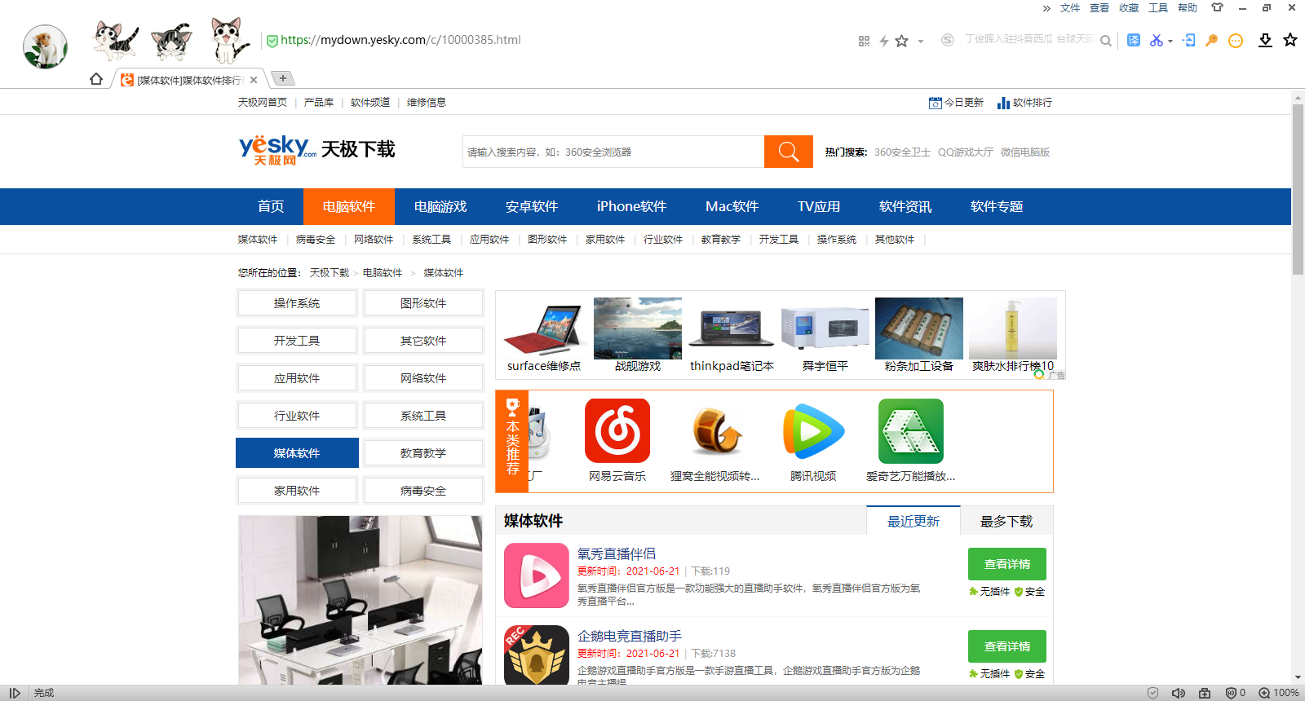
Task: Open the bookmark star dropdown arrow
Action: click(920, 42)
